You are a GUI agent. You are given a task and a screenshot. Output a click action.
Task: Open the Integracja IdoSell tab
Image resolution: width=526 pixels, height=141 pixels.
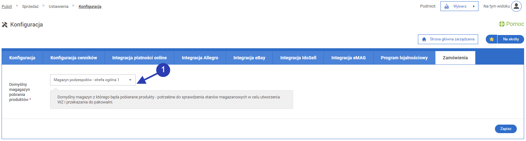pos(298,58)
